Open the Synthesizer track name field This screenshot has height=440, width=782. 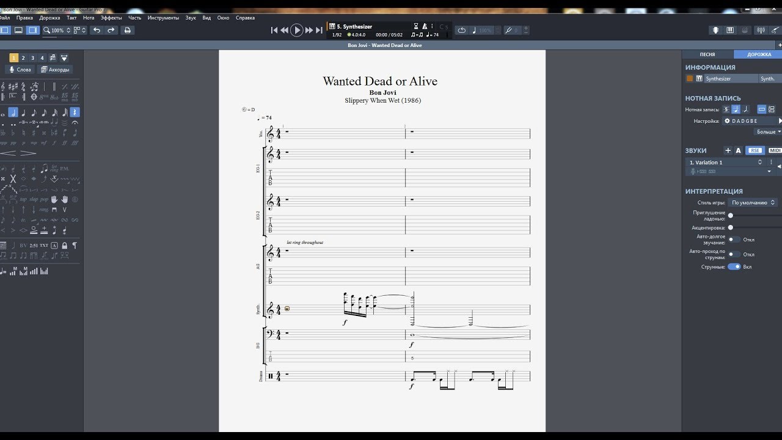[731, 78]
